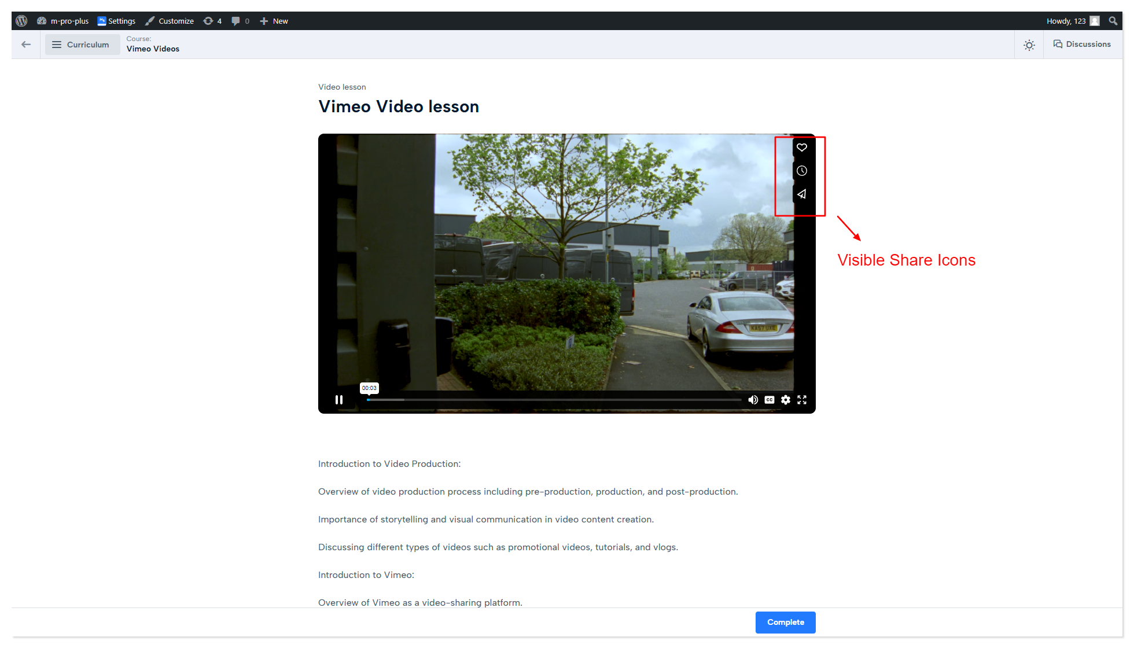
Task: Open the video settings gear
Action: pyautogui.click(x=786, y=400)
